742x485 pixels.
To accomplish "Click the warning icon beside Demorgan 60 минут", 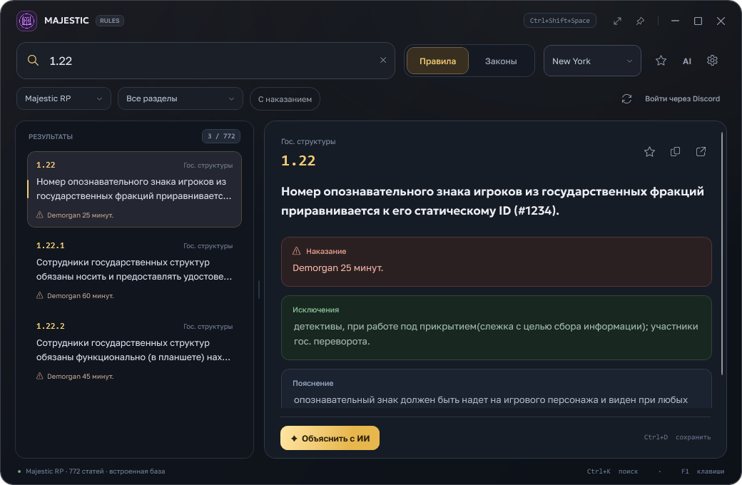I will tap(40, 295).
